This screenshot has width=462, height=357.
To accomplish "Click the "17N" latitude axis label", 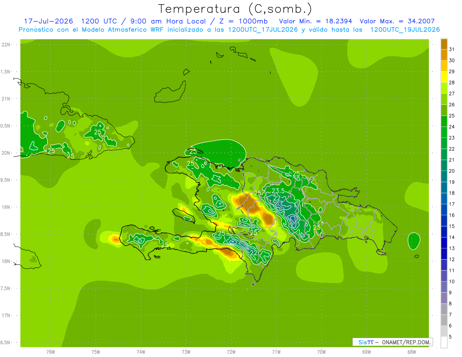I will point(6,315).
